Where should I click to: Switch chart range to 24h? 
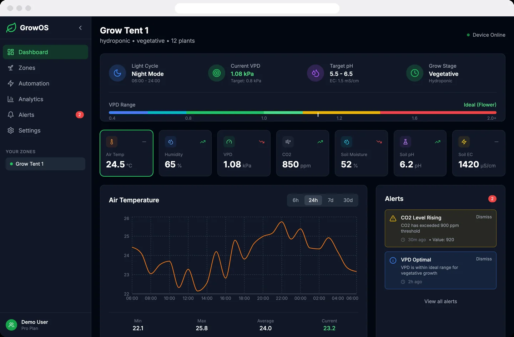[x=313, y=200]
